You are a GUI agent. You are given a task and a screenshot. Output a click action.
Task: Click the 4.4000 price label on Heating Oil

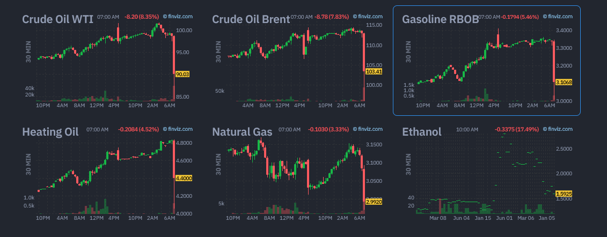(184, 178)
